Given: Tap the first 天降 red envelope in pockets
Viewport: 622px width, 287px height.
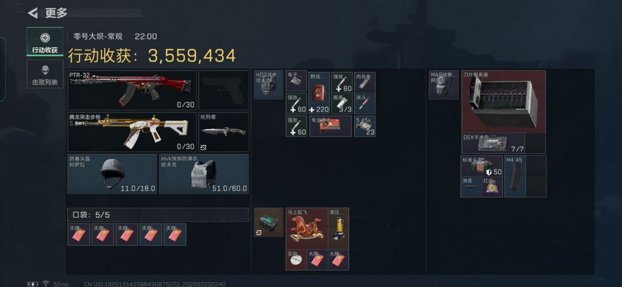Looking at the screenshot, I should tap(79, 234).
